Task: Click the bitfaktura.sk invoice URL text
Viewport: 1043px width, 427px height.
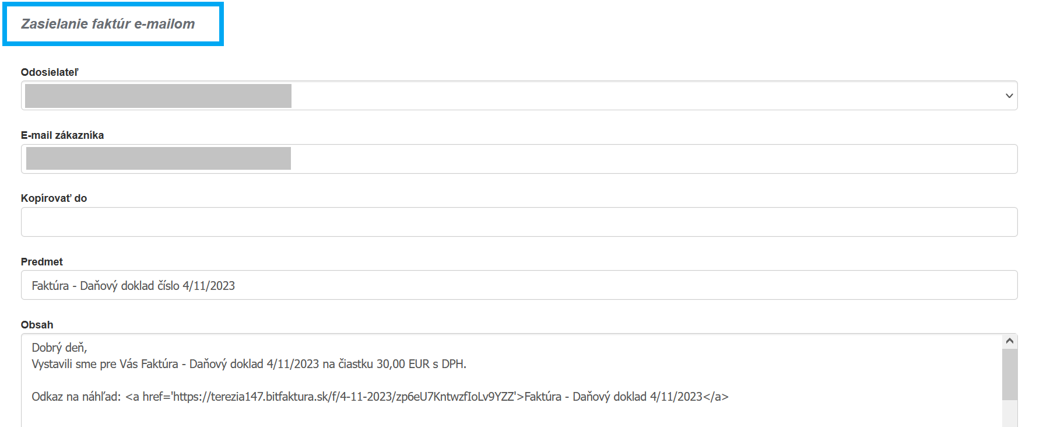Action: pyautogui.click(x=344, y=397)
